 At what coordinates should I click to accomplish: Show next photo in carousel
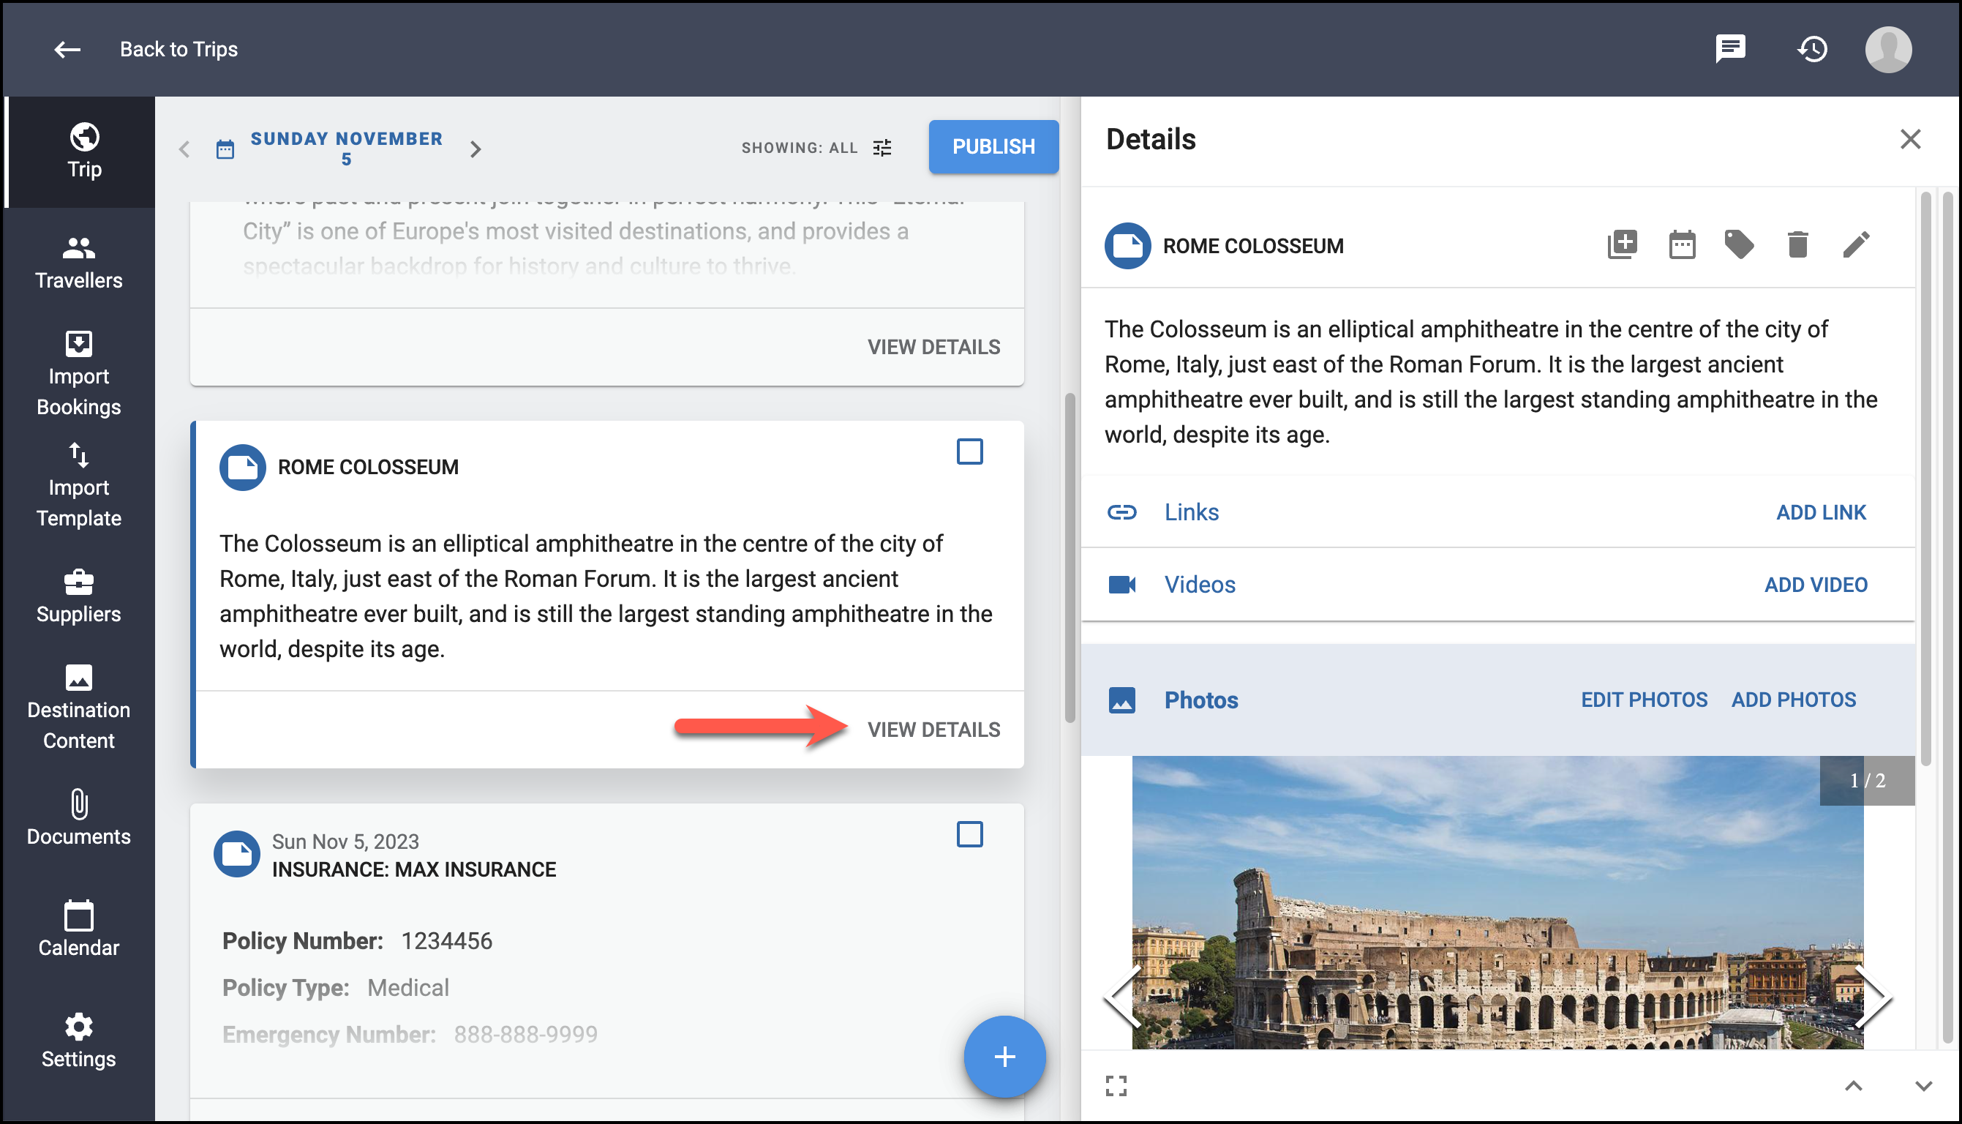pyautogui.click(x=1874, y=997)
